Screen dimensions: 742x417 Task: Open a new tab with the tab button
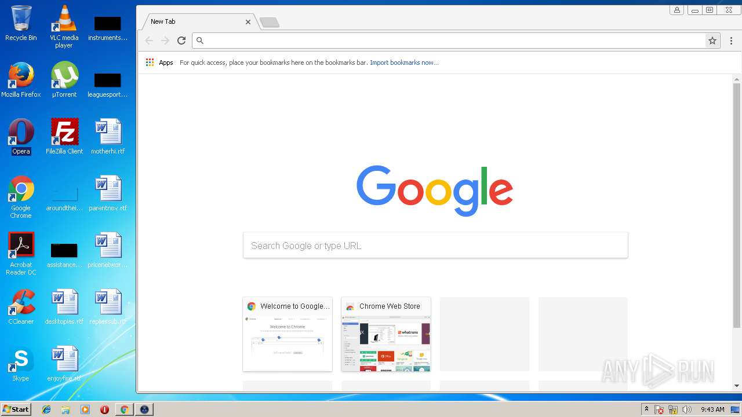[270, 23]
